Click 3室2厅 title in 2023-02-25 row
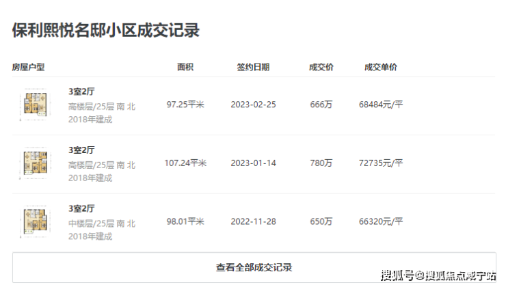 point(81,92)
